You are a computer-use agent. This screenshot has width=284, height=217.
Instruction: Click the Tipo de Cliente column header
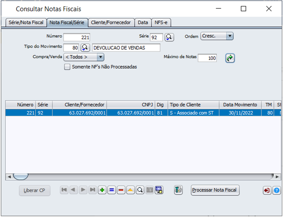(x=193, y=105)
